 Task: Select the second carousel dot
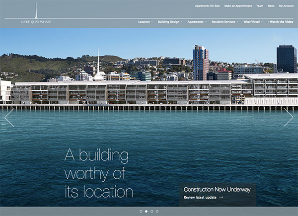coord(146,212)
